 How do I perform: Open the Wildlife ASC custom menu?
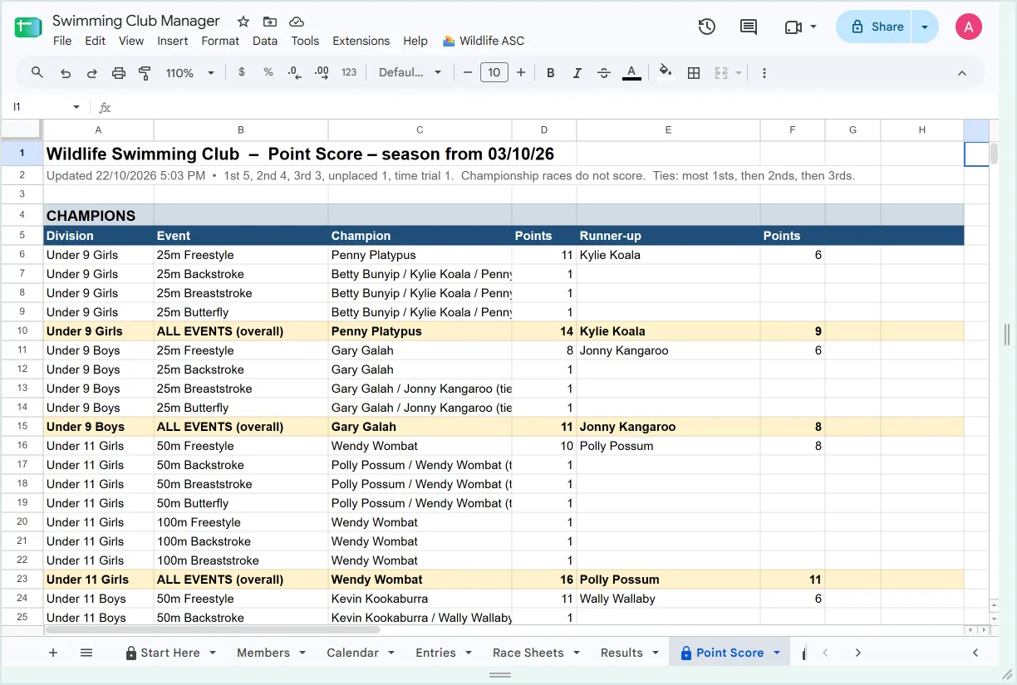[x=484, y=41]
